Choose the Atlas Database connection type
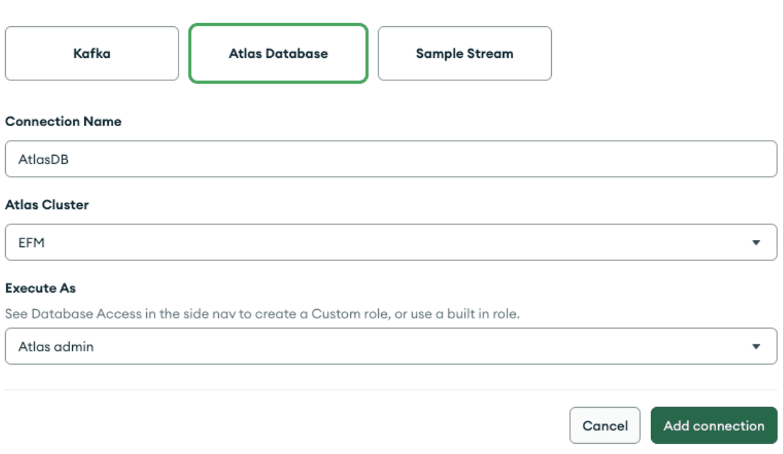The image size is (783, 454). tap(278, 53)
